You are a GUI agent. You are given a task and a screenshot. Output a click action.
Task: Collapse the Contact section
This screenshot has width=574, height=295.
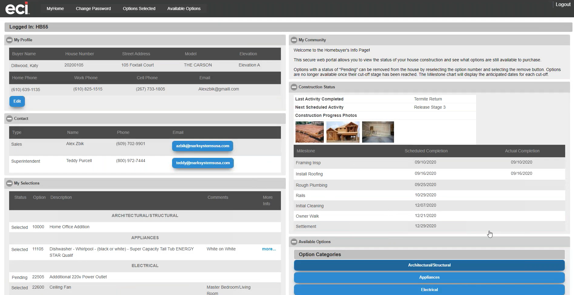coord(9,118)
